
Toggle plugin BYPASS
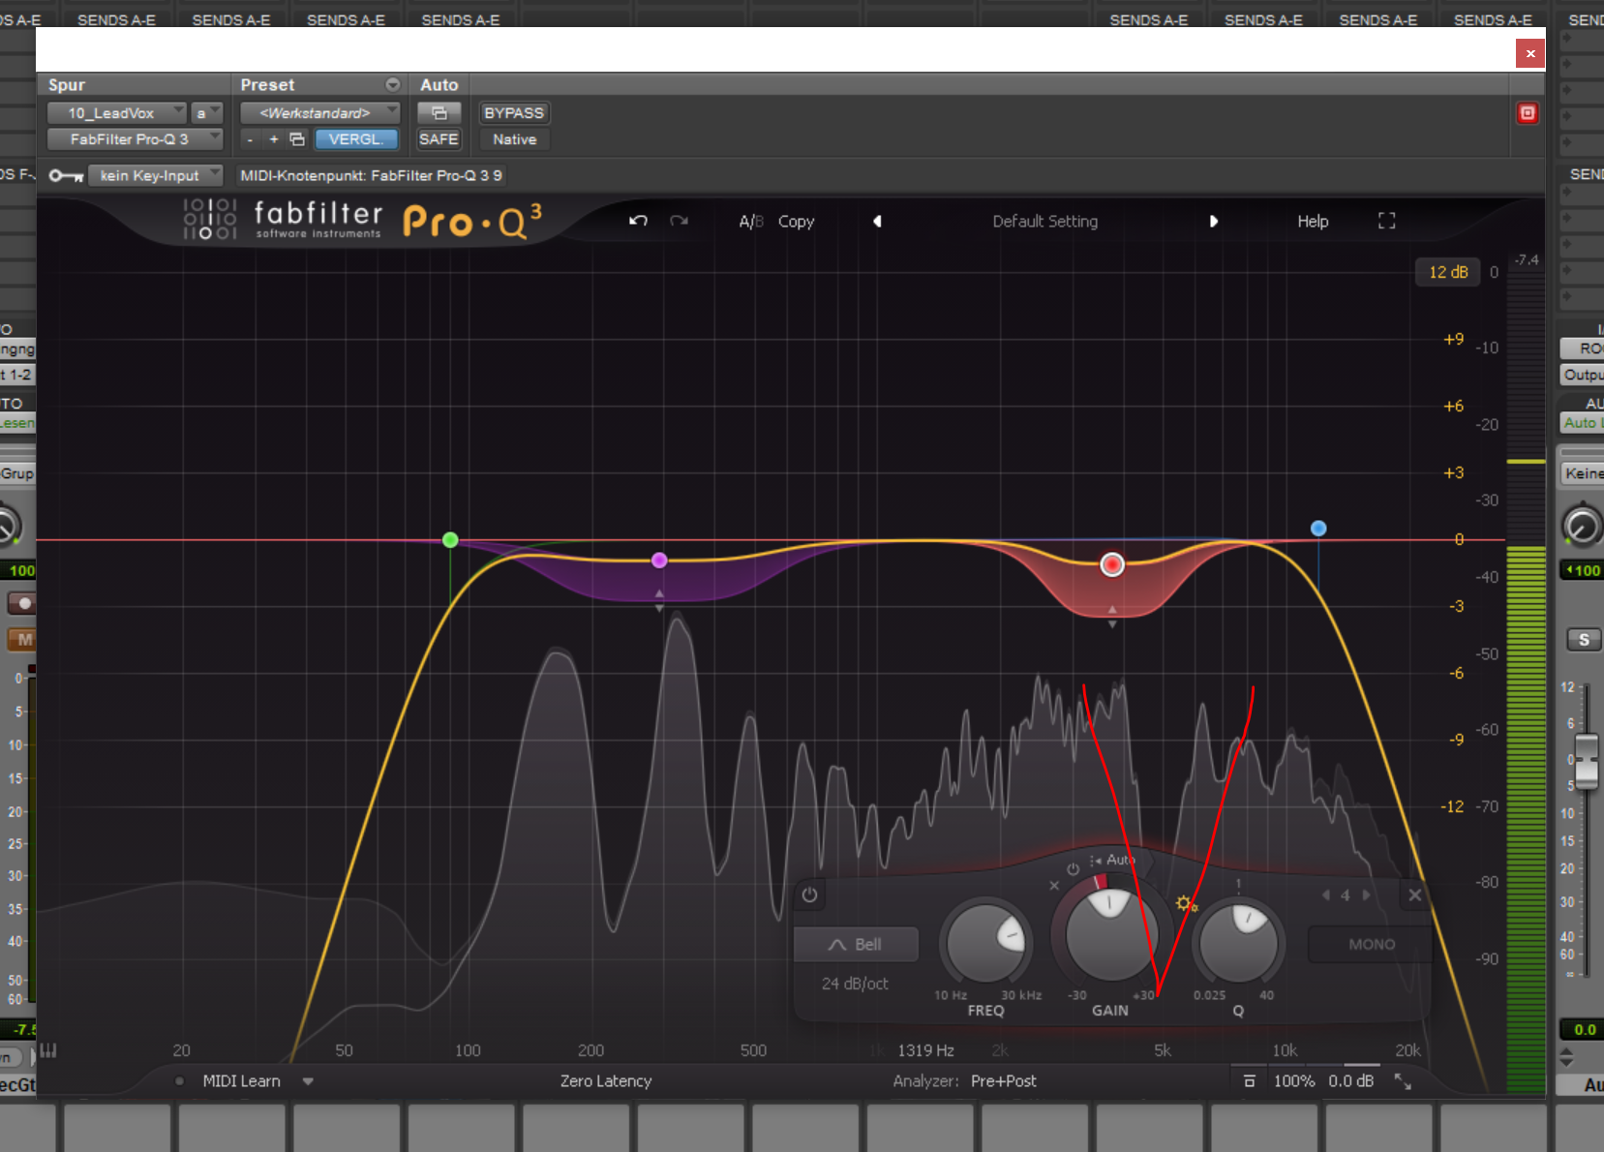pyautogui.click(x=513, y=113)
